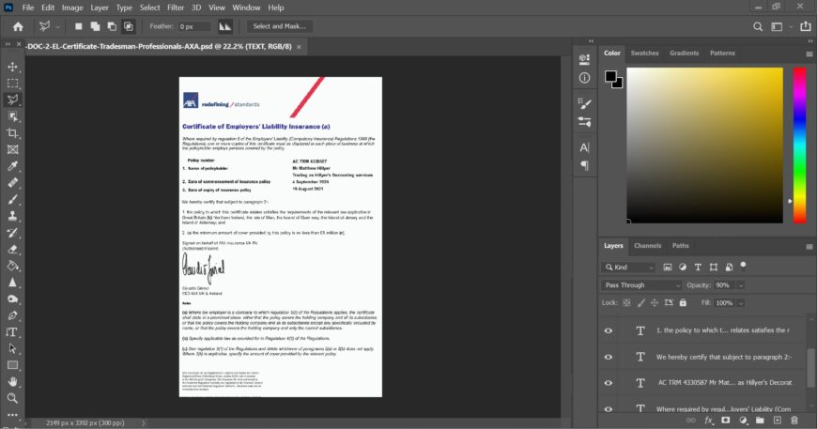Hide the '1. the policy to which' layer
Image resolution: width=817 pixels, height=429 pixels.
(609, 330)
